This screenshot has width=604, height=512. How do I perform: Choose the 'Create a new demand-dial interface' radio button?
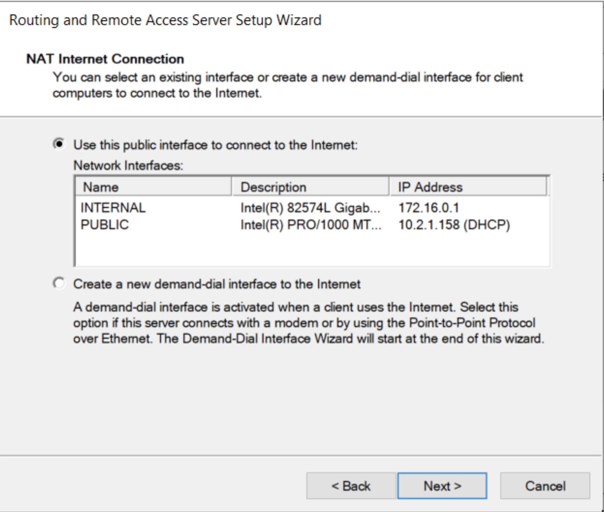[59, 283]
